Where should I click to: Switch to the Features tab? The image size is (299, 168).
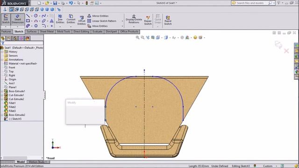6,32
